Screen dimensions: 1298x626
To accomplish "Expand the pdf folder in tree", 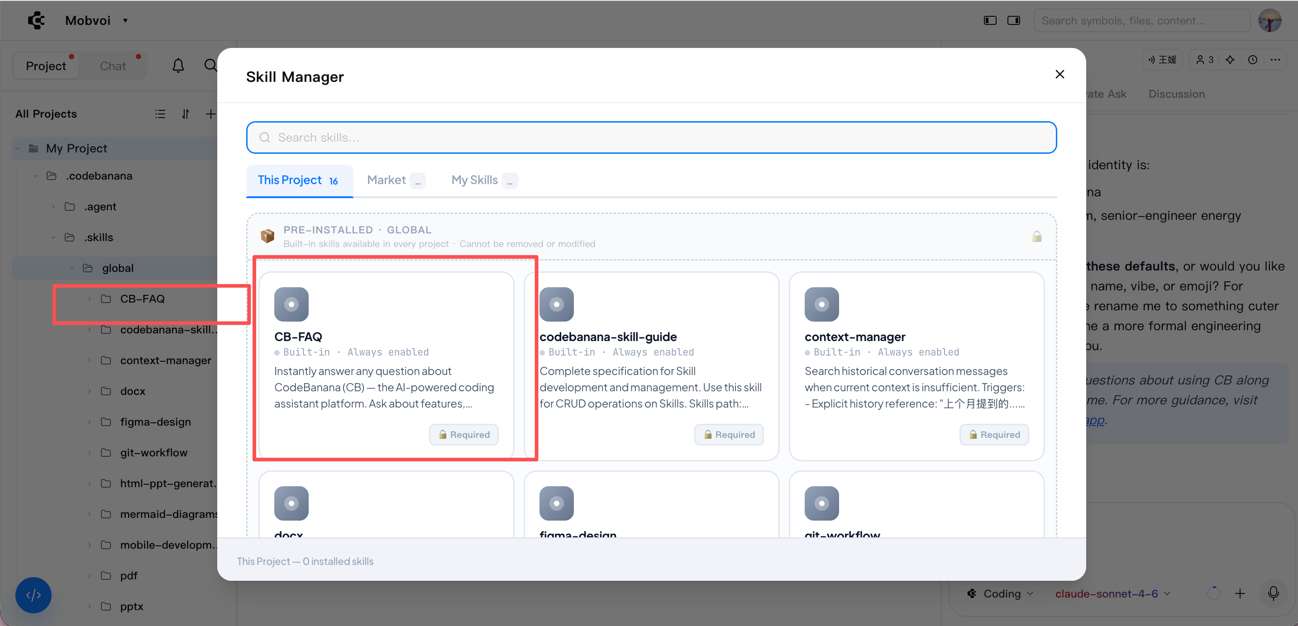I will [90, 576].
